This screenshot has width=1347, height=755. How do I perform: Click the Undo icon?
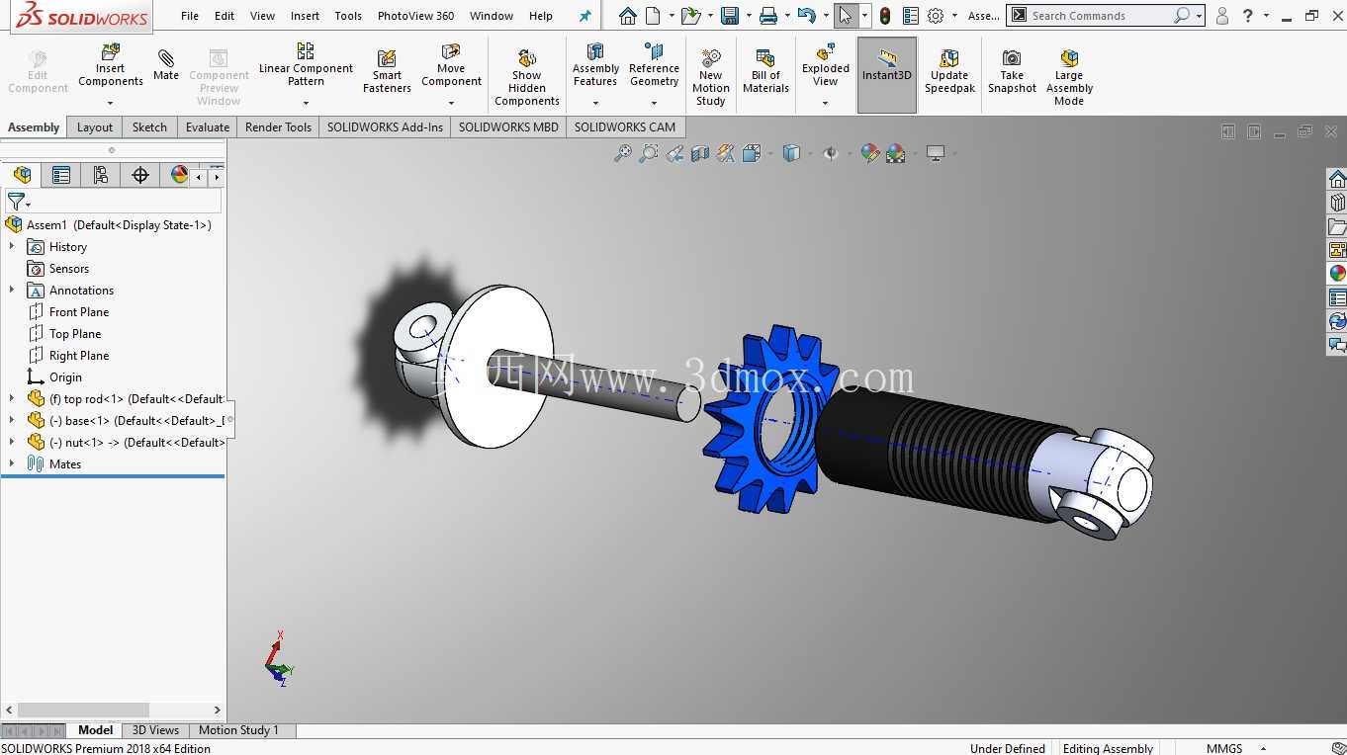806,16
